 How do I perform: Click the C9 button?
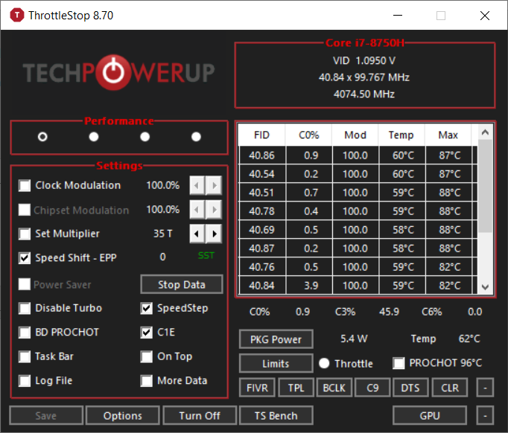click(372, 388)
